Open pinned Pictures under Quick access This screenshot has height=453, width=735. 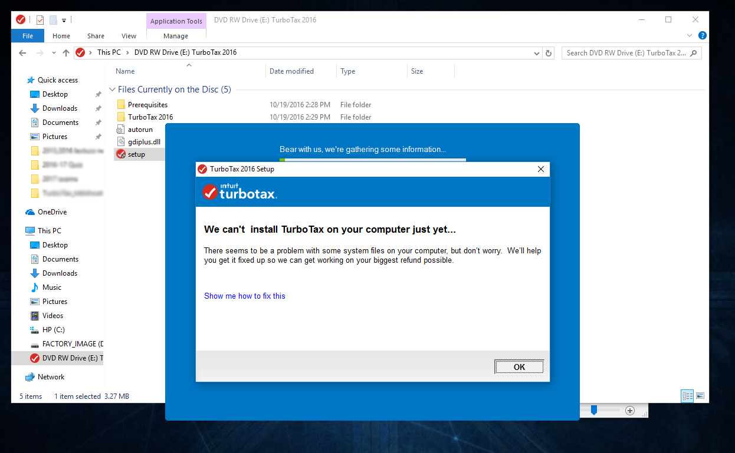click(x=54, y=137)
